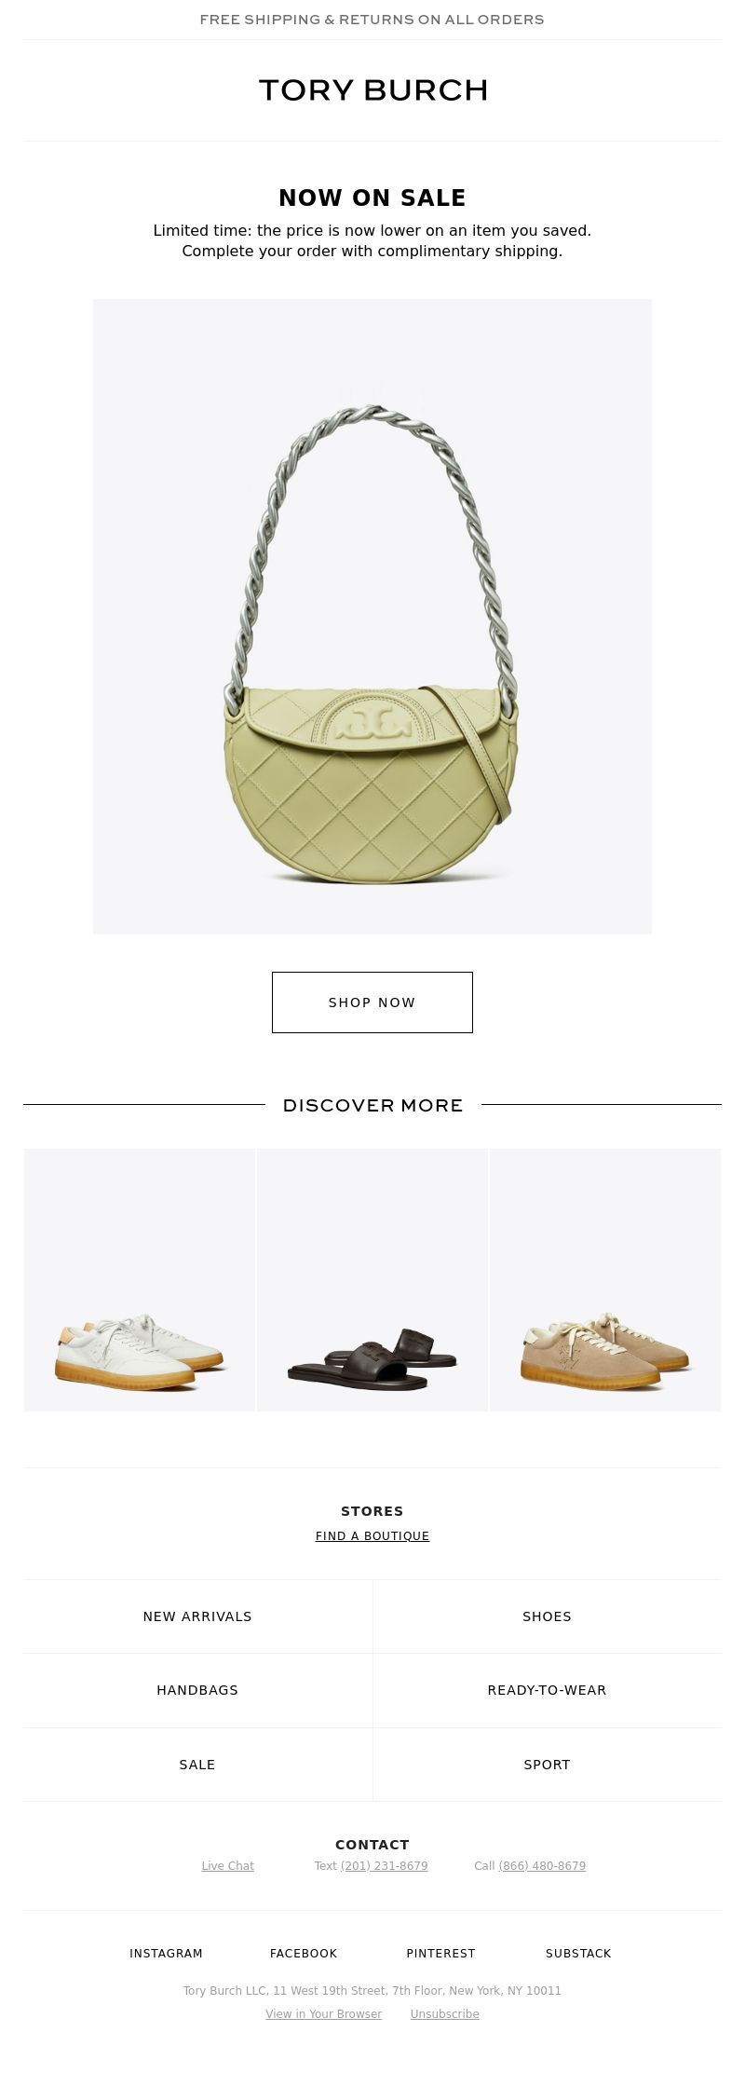Viewport: 745px width, 2100px height.
Task: Open the Pinterest social link
Action: (440, 1953)
